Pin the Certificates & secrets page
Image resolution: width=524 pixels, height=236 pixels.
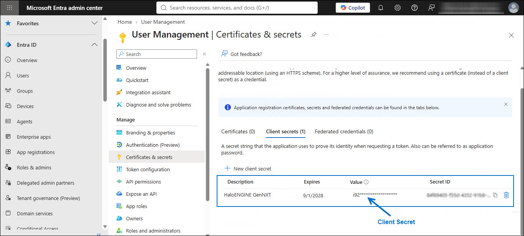[313, 34]
